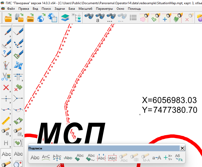Select the align to lines tool
202x167 pixels.
coord(18,77)
